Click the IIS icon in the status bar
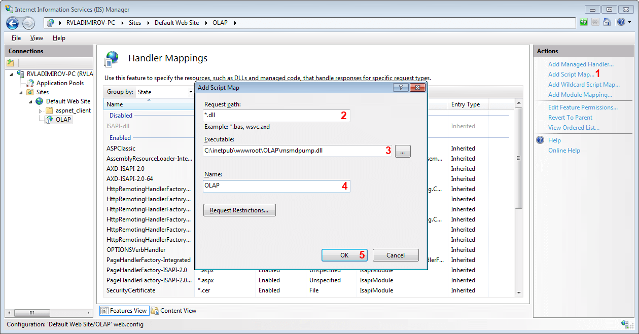639x334 pixels. pyautogui.click(x=624, y=324)
